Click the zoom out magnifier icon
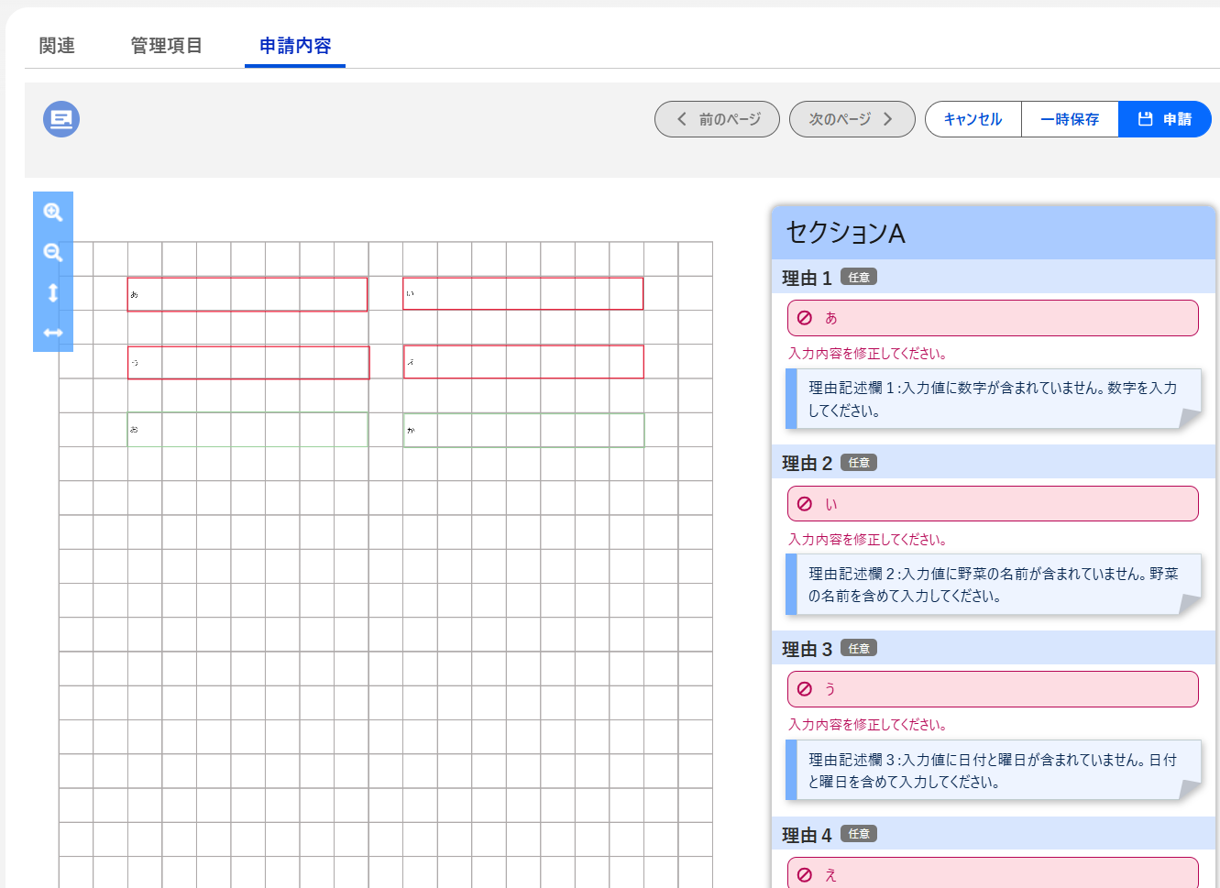 (53, 253)
